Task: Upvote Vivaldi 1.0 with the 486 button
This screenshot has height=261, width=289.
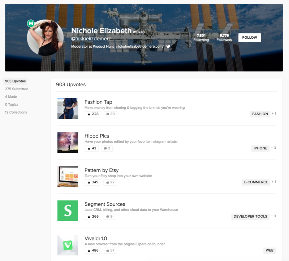Action: point(93,251)
